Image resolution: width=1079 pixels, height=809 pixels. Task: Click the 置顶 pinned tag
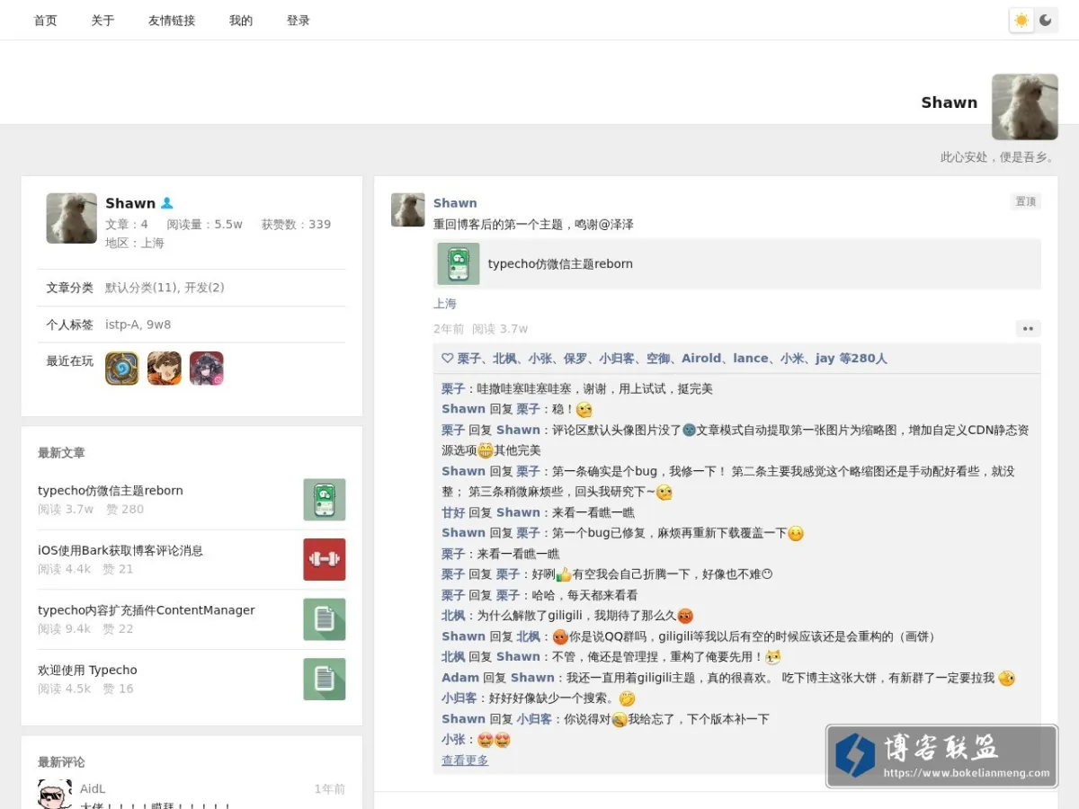[x=1026, y=201]
